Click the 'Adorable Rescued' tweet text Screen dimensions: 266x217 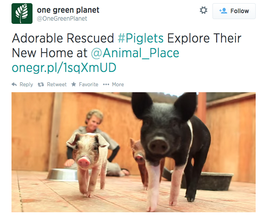pos(63,38)
